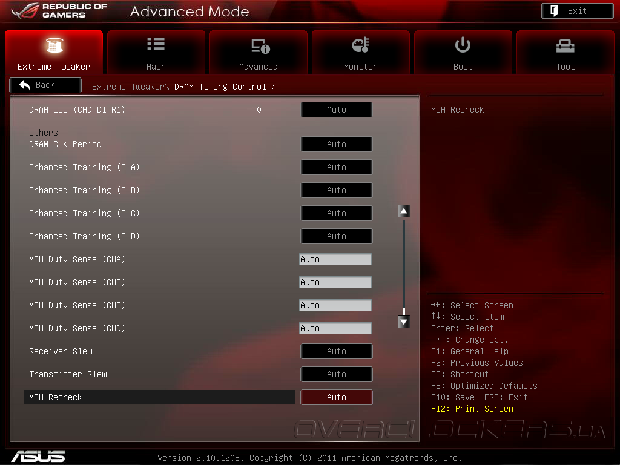This screenshot has height=465, width=620.
Task: Click the F3: Shortcut hint
Action: click(x=460, y=374)
